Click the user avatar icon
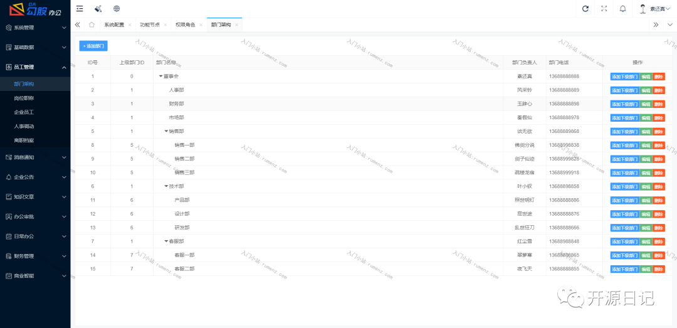The height and width of the screenshot is (328, 677). pos(643,9)
